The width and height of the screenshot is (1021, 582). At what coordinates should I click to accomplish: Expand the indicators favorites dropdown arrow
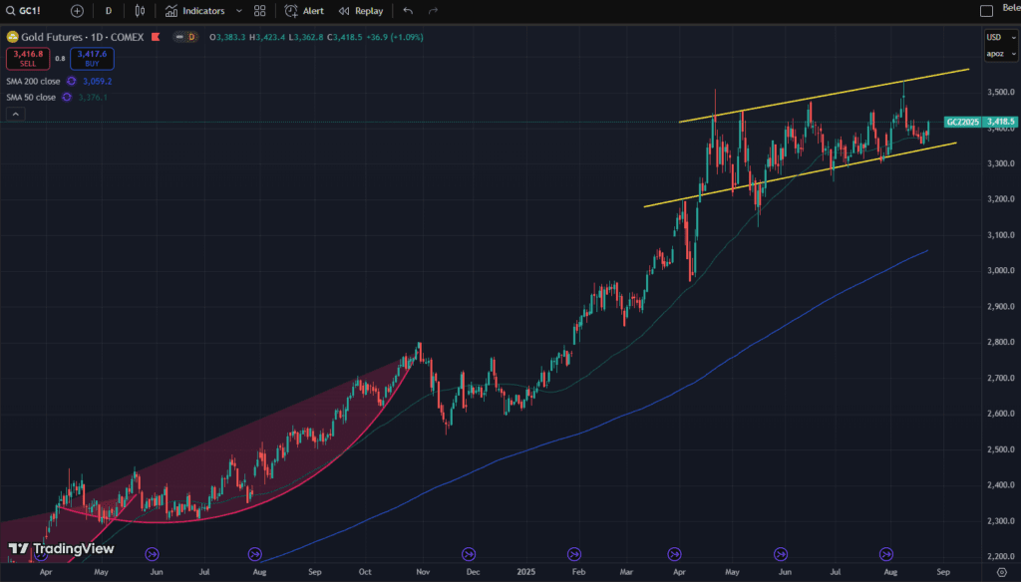pyautogui.click(x=238, y=11)
